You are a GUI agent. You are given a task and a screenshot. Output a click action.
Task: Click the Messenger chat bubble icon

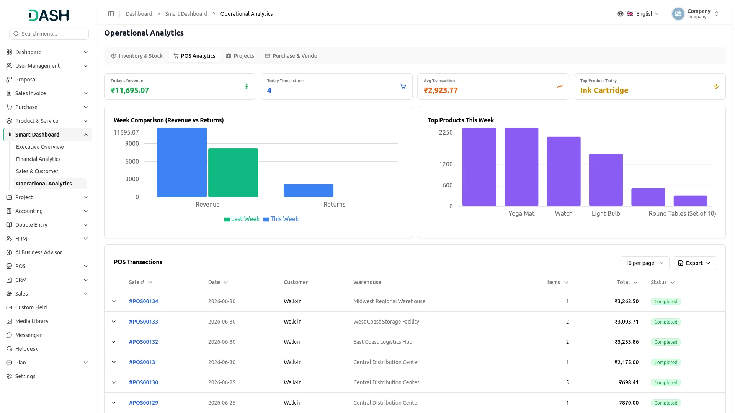tap(9, 335)
